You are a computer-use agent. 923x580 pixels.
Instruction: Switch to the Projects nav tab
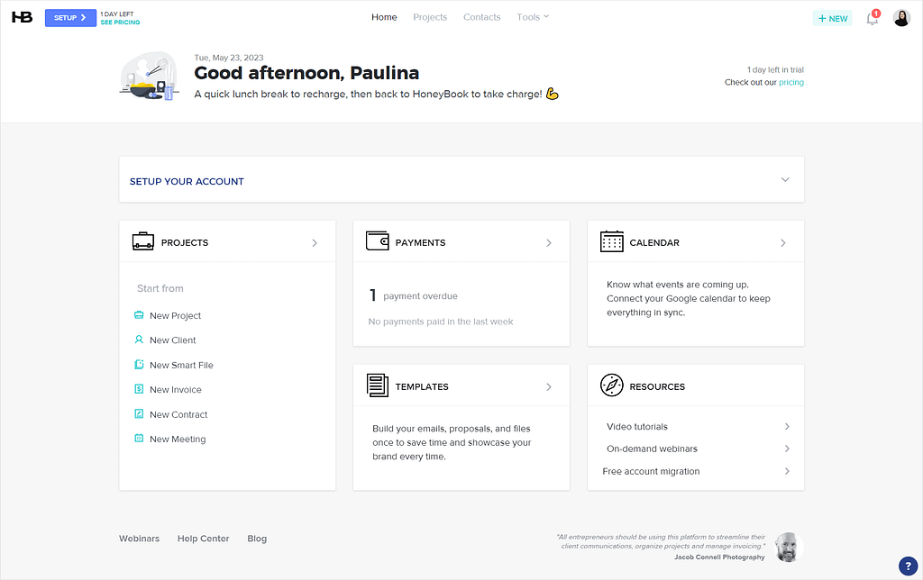click(430, 17)
